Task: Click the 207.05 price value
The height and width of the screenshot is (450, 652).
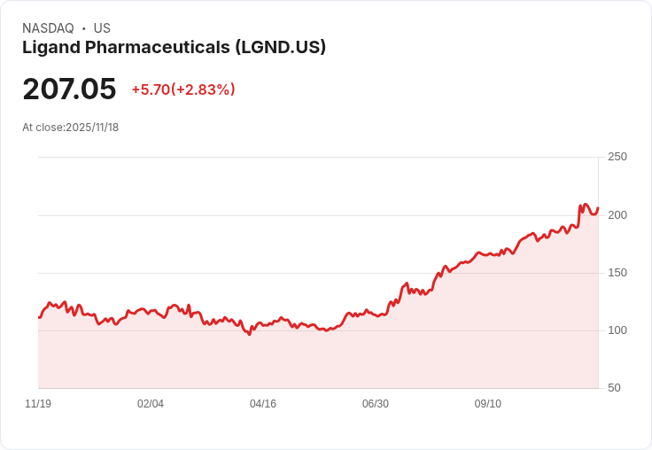Action: pyautogui.click(x=69, y=89)
